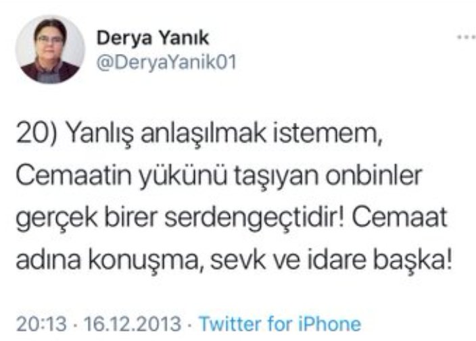Click "Cemaat" at end of third line
The height and width of the screenshot is (341, 476).
[x=400, y=218]
